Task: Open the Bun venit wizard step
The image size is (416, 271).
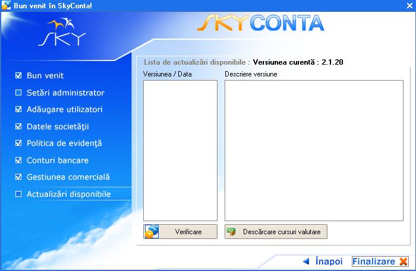Action: (x=45, y=76)
